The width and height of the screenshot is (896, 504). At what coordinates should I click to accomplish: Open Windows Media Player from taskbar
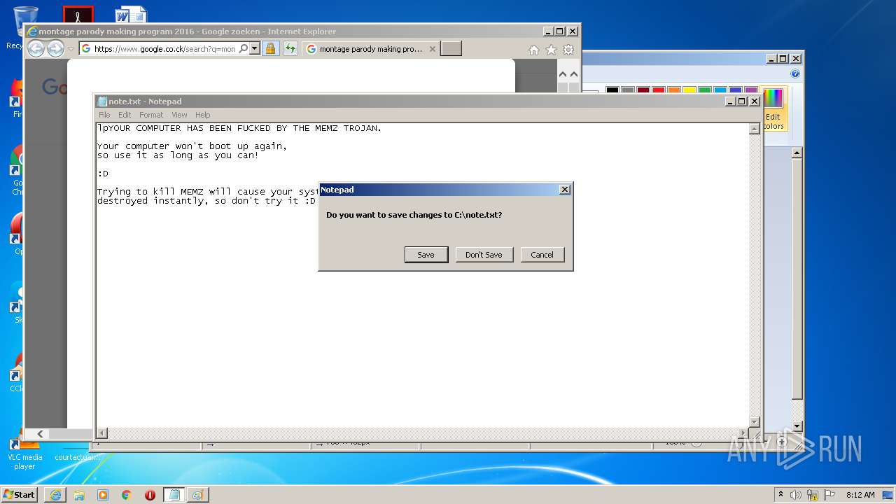point(103,495)
